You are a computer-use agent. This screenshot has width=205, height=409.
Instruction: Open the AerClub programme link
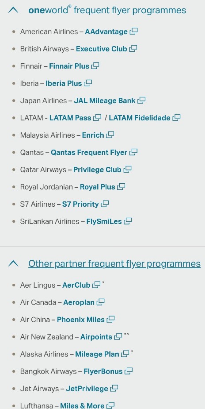coord(76,285)
